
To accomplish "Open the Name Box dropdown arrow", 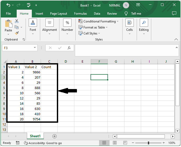I will [35, 48].
